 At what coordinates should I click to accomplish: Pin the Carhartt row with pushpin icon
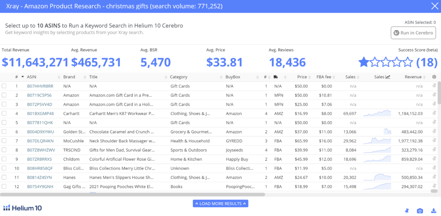434,113
